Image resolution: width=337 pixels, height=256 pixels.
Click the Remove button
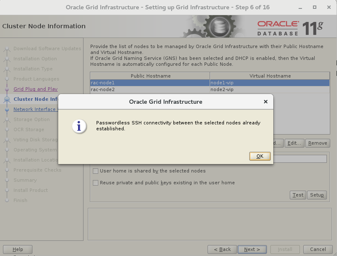[318, 143]
